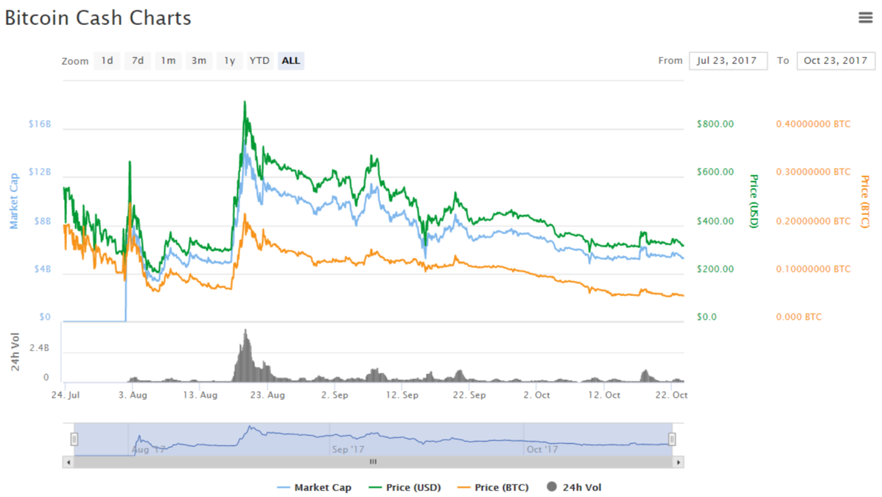Click the Sep '17 navigator label
Screen dimensions: 882x497
pyautogui.click(x=349, y=449)
